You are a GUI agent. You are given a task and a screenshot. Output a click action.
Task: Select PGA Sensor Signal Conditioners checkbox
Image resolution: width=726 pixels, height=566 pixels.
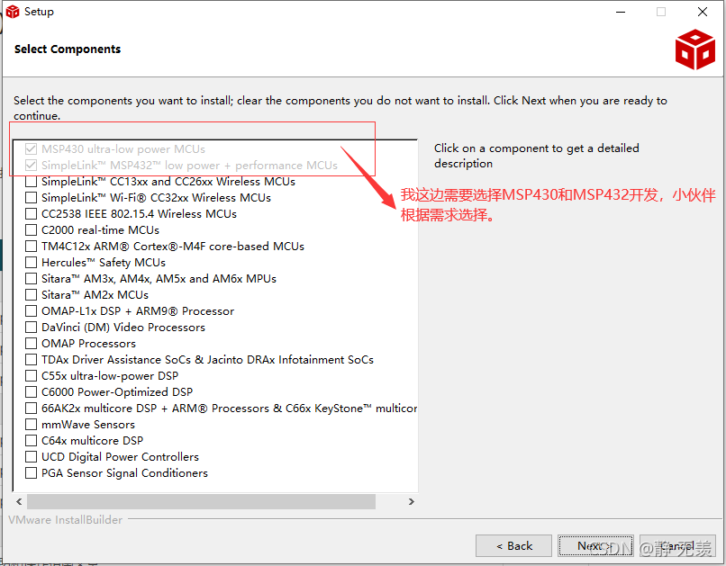coord(31,472)
